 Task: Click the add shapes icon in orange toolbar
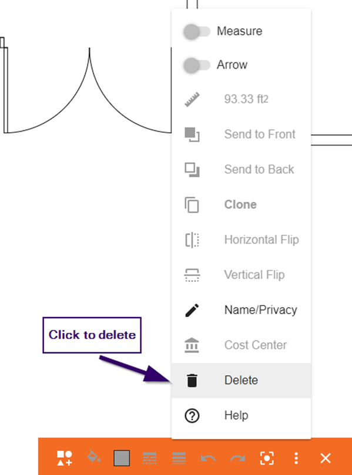click(x=65, y=458)
